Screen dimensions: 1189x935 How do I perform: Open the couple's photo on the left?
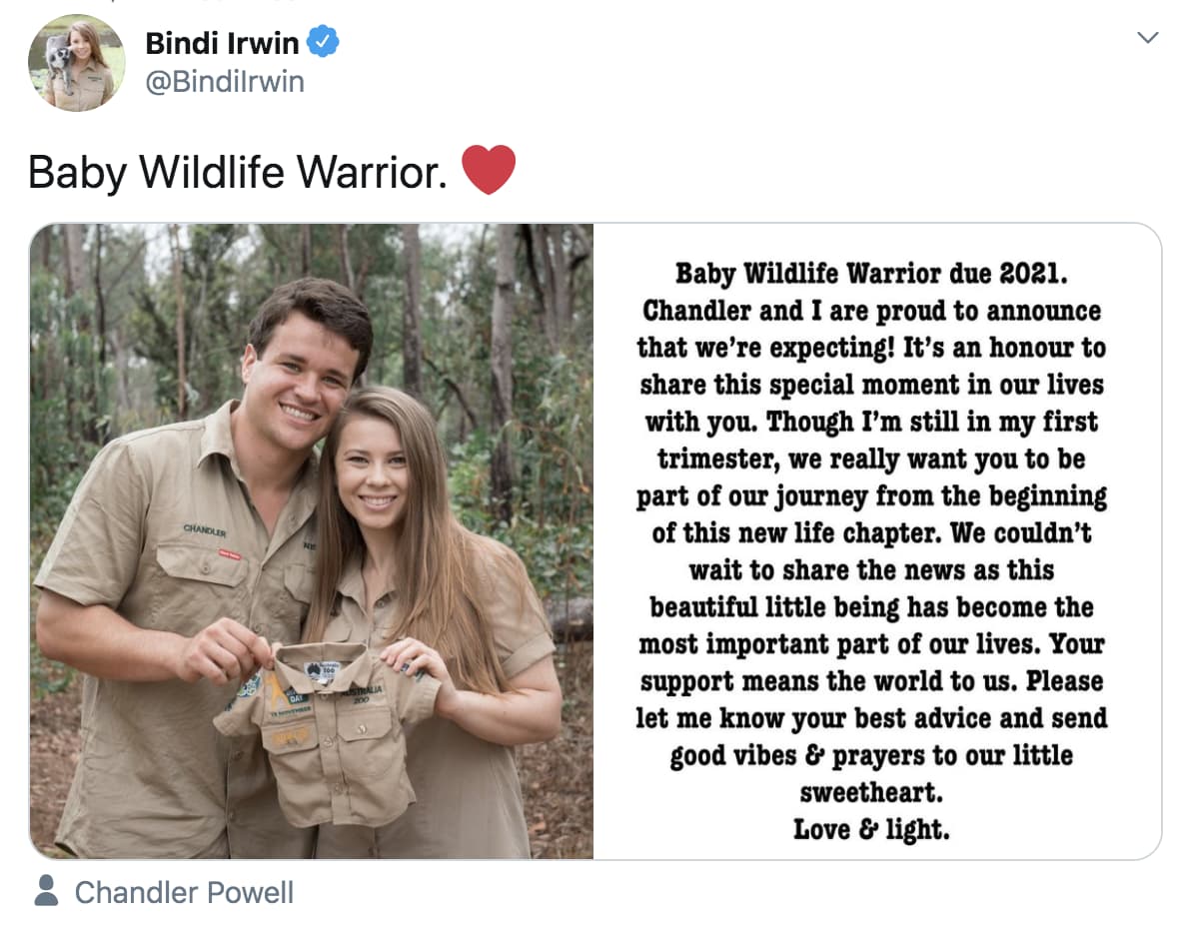coord(311,540)
